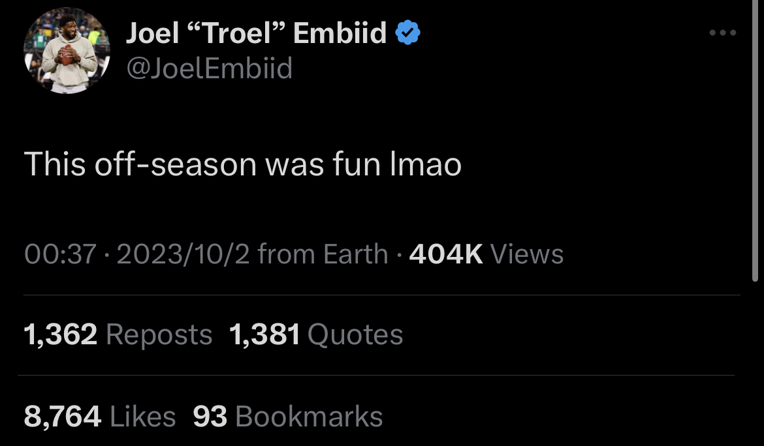This screenshot has height=446, width=764.
Task: Click the 404K view count number
Action: pyautogui.click(x=446, y=254)
